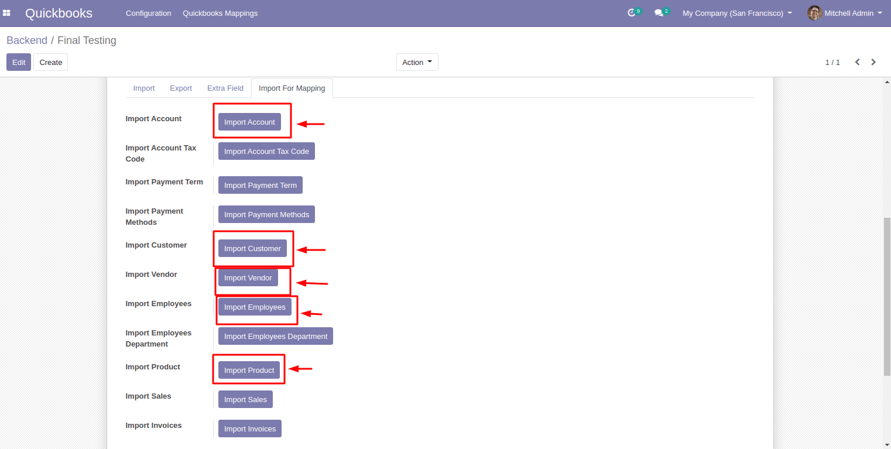The height and width of the screenshot is (449, 891).
Task: Open the conversations bubble icon showing 2
Action: 660,13
